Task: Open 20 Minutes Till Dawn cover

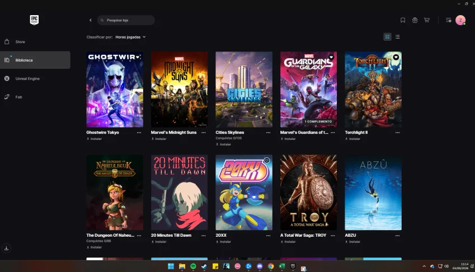Action: coord(180,193)
